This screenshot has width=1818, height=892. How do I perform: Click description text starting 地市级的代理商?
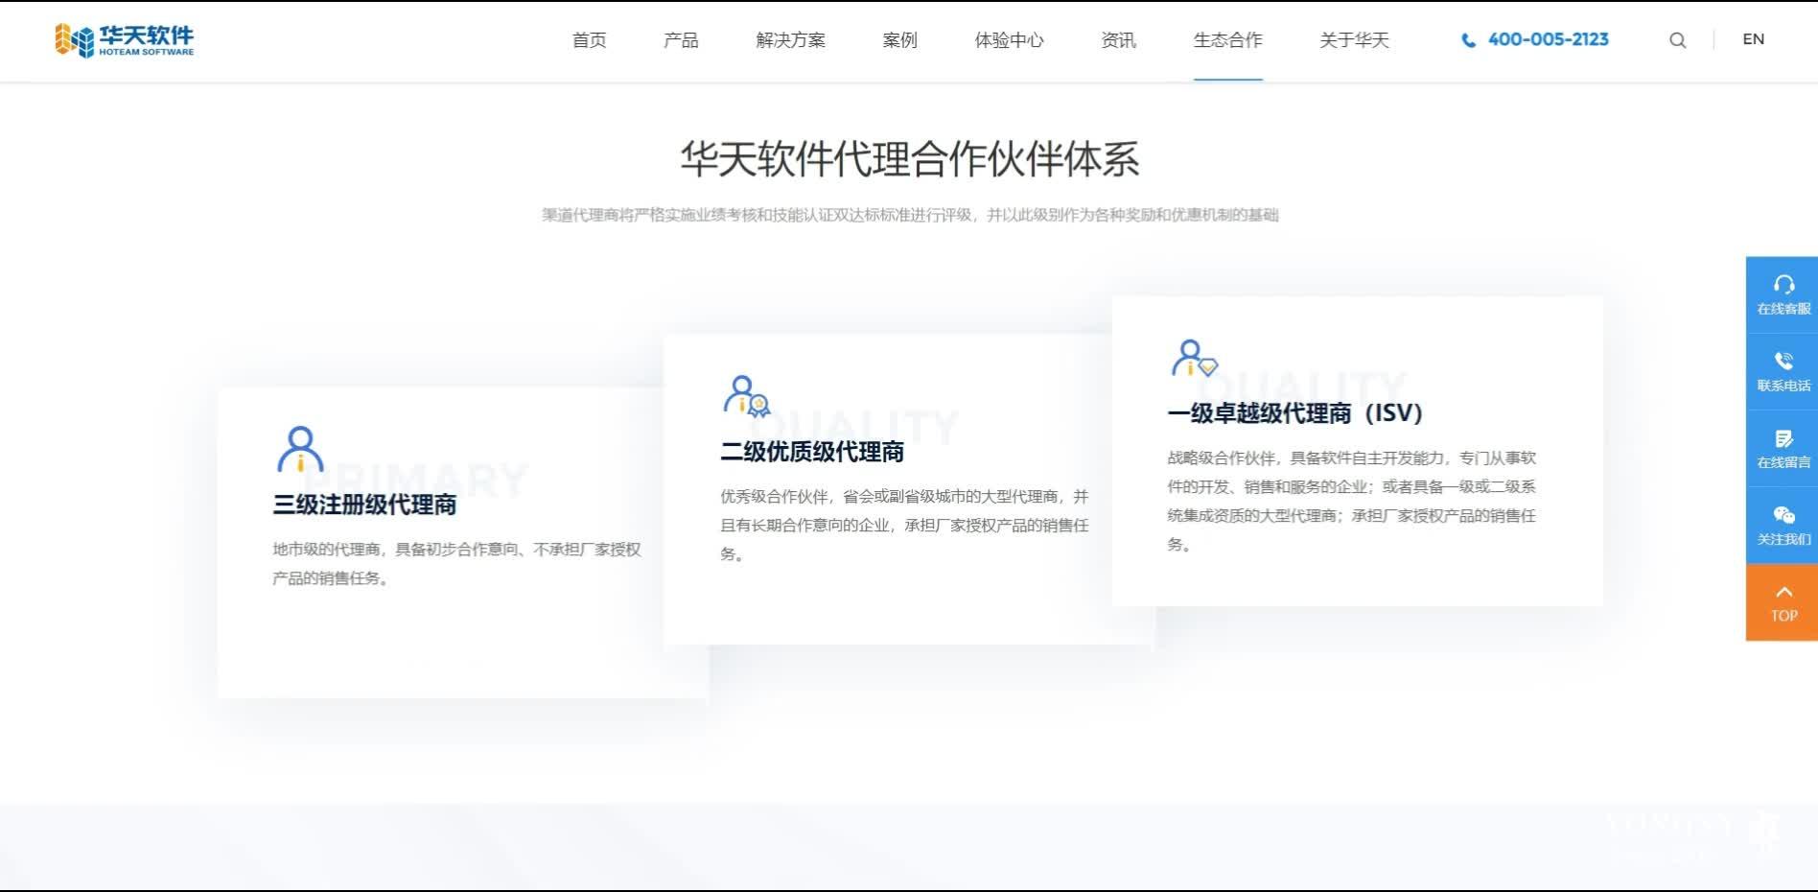tap(456, 564)
